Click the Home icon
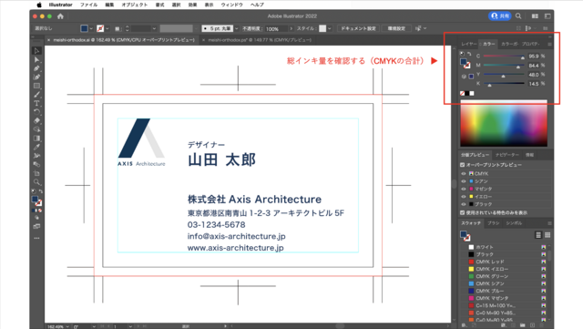This screenshot has width=583, height=329. pyautogui.click(x=60, y=16)
